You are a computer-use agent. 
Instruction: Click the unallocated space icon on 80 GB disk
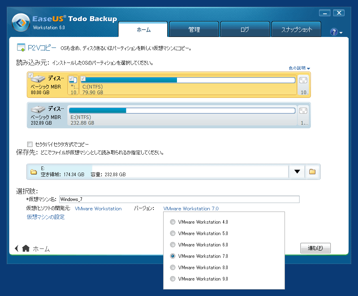(x=303, y=80)
